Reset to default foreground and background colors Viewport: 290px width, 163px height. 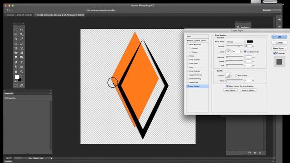15,81
